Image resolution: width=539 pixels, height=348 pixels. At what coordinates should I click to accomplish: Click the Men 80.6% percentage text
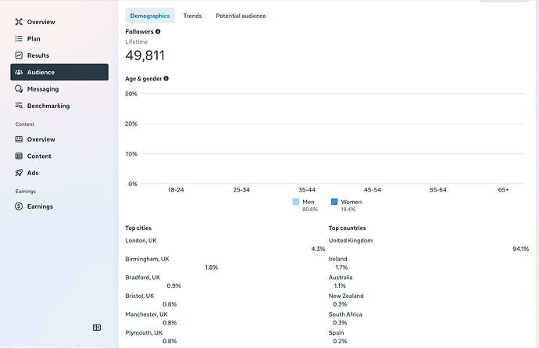pyautogui.click(x=310, y=210)
